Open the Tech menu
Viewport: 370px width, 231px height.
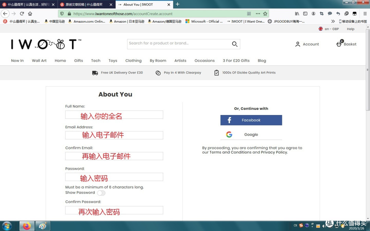pos(96,61)
